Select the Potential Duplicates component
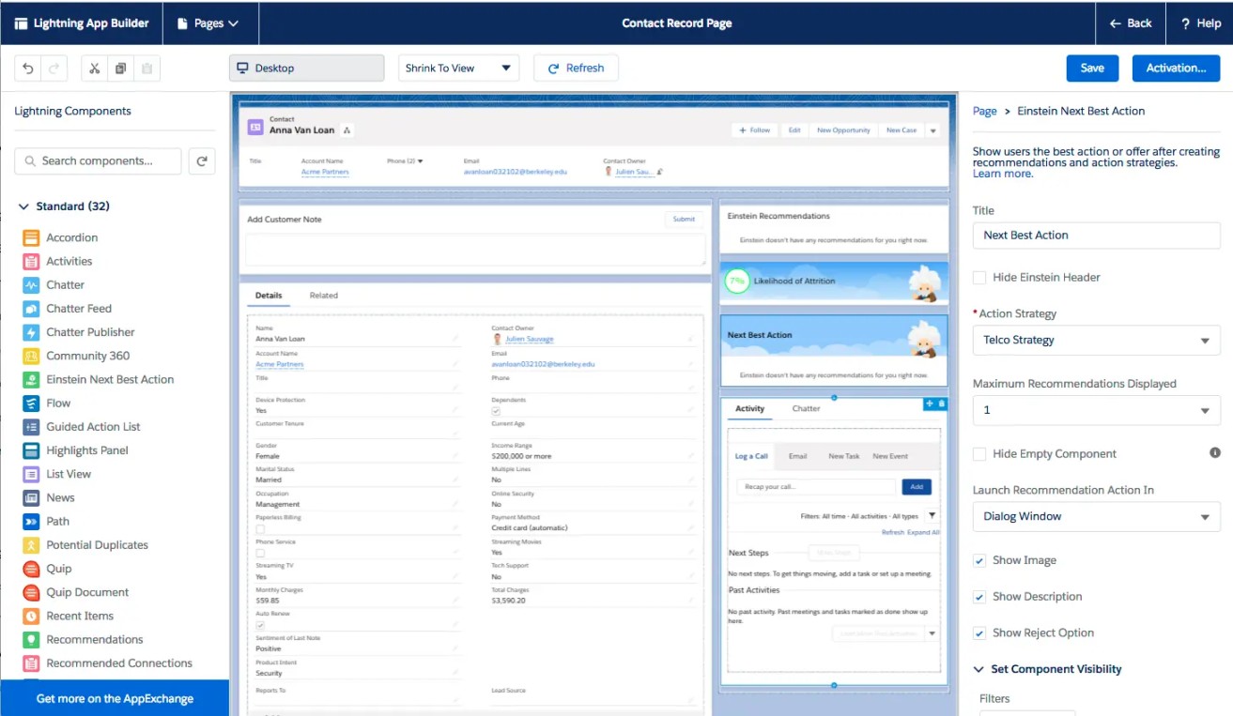 pos(97,545)
